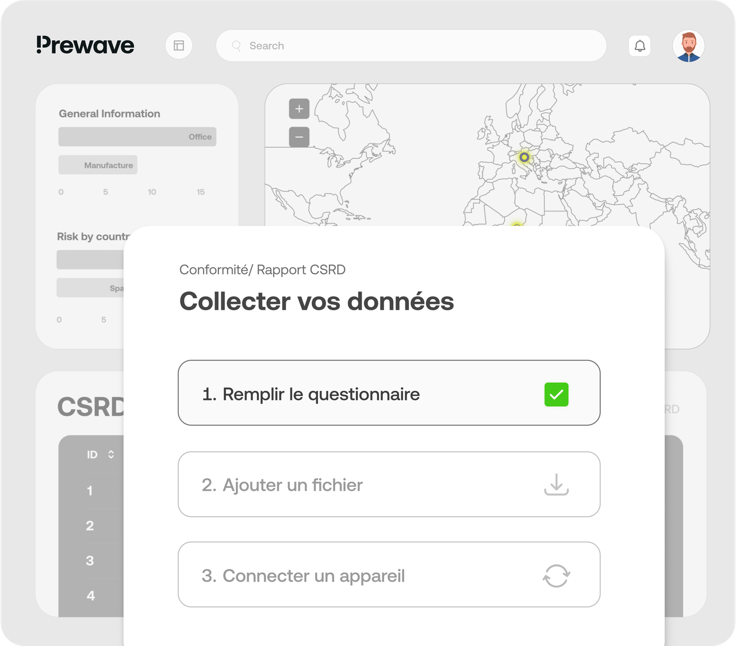This screenshot has height=646, width=736.
Task: Toggle the green questionnaire checkbox
Action: 557,394
